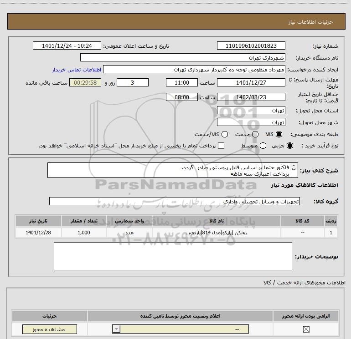Viewport: 351px width, 339px height.
Task: Click response deadline time 11:00
Action: coord(182,82)
